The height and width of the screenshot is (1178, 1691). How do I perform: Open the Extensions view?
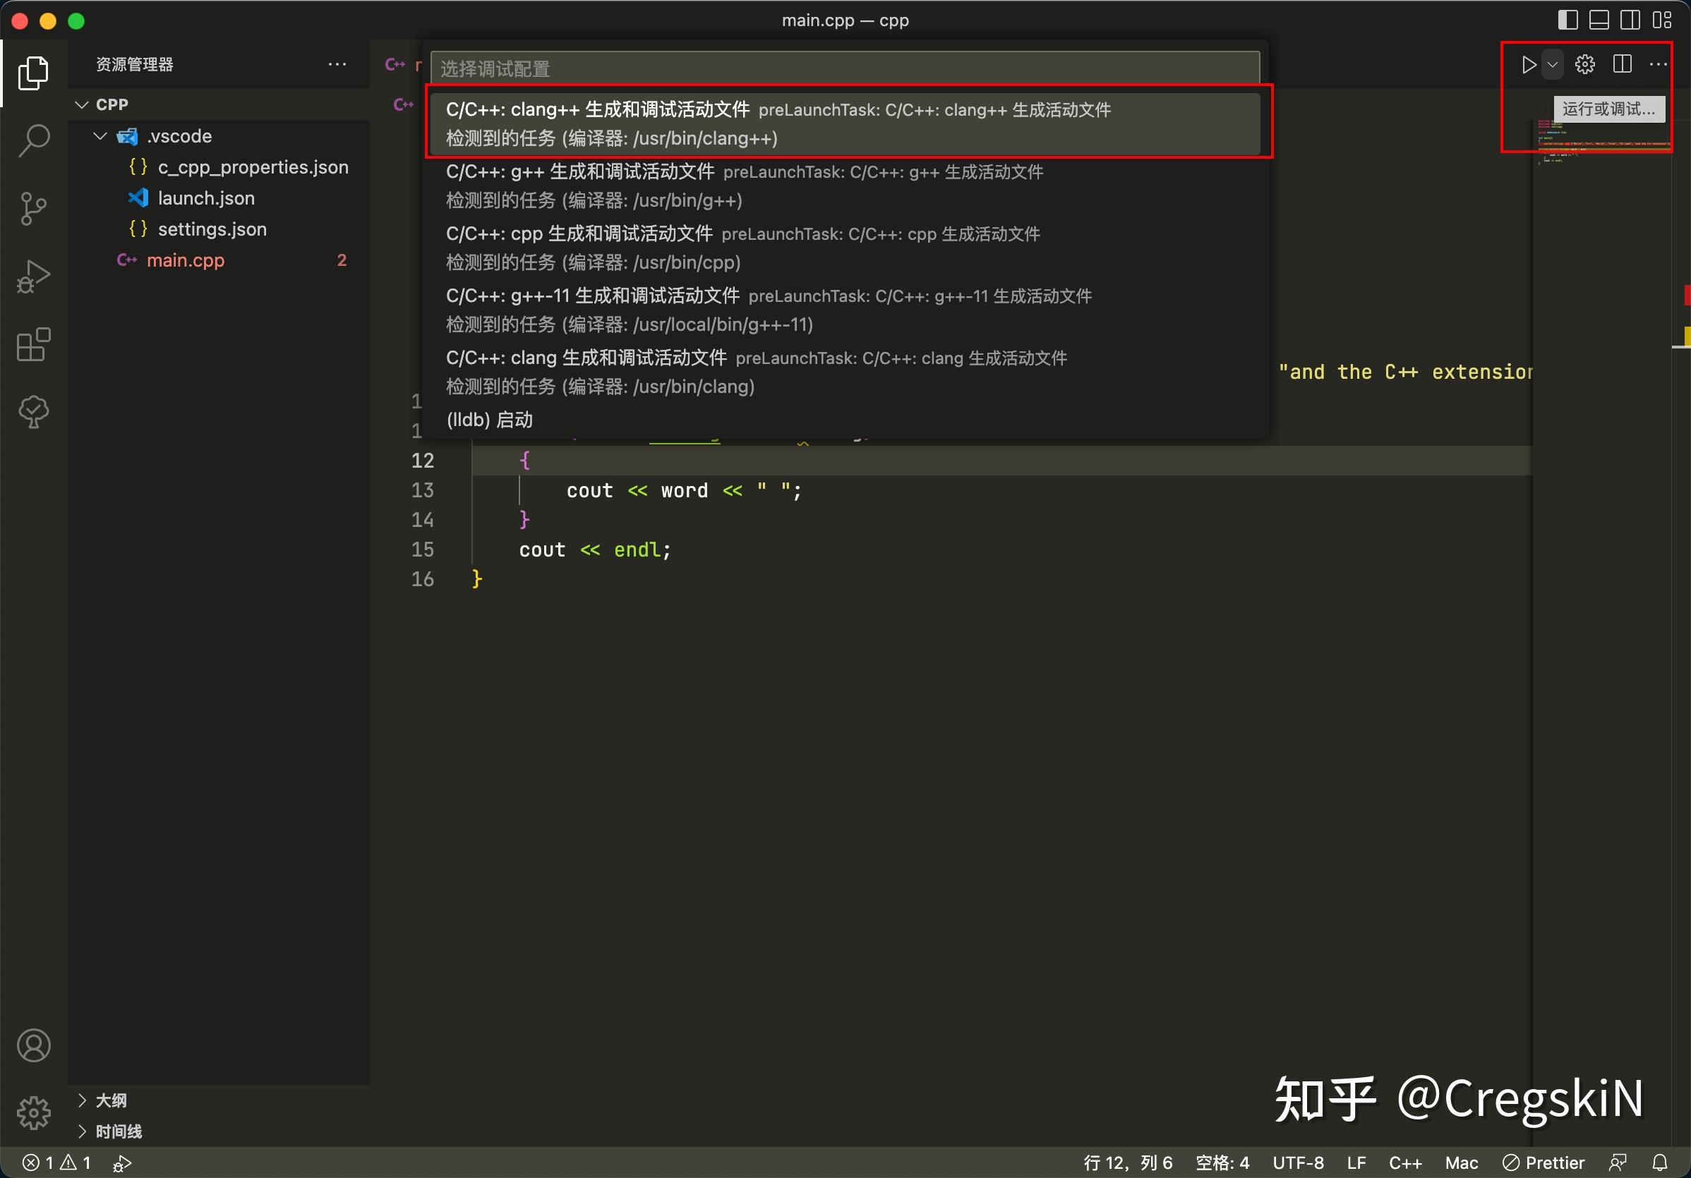pyautogui.click(x=32, y=344)
